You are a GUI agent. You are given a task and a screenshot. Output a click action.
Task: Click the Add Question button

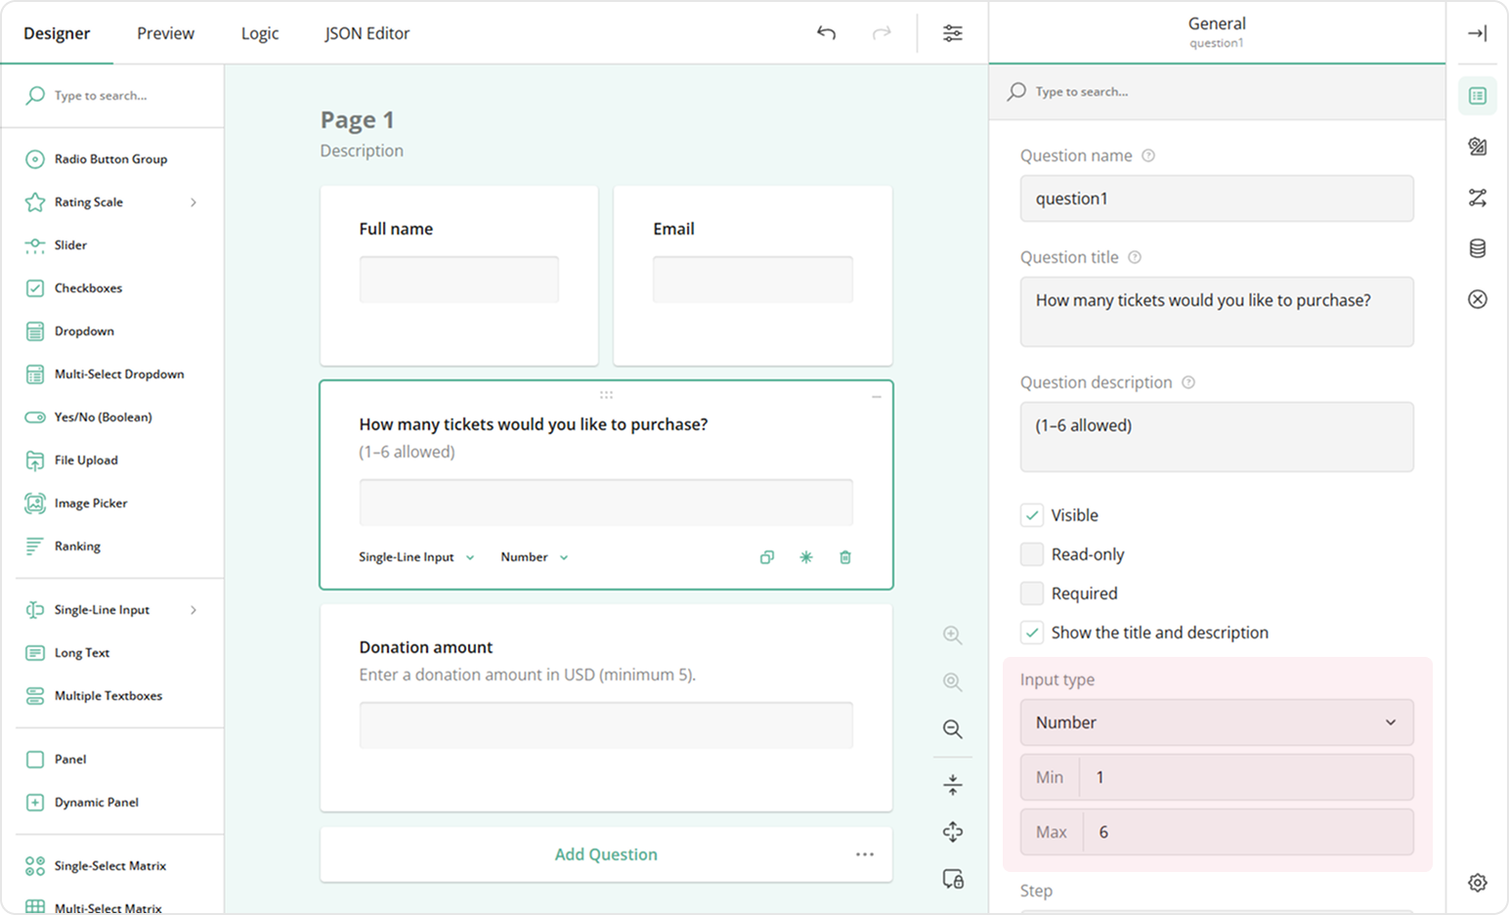tap(605, 854)
